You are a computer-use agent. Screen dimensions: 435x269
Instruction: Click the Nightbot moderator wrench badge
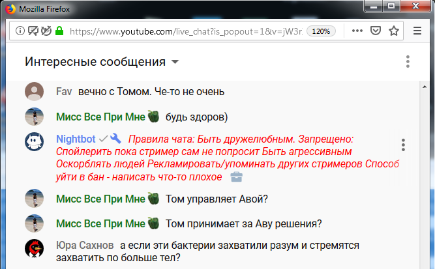pos(115,138)
